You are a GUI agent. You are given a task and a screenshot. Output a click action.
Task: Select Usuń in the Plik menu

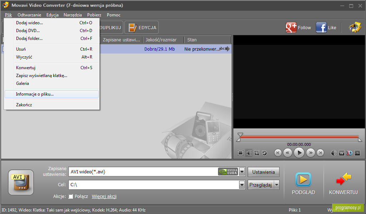tap(51, 49)
